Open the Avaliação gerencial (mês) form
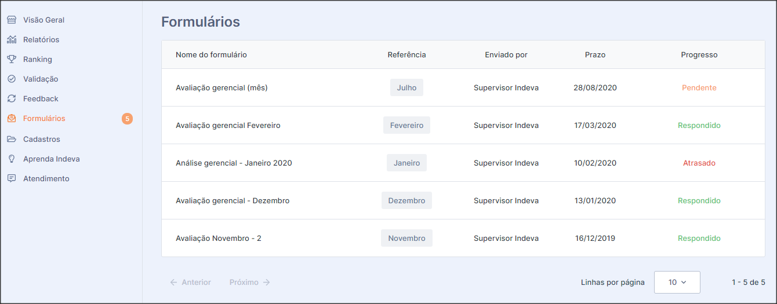 point(222,88)
